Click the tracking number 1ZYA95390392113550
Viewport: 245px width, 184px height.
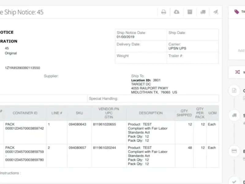(22, 68)
